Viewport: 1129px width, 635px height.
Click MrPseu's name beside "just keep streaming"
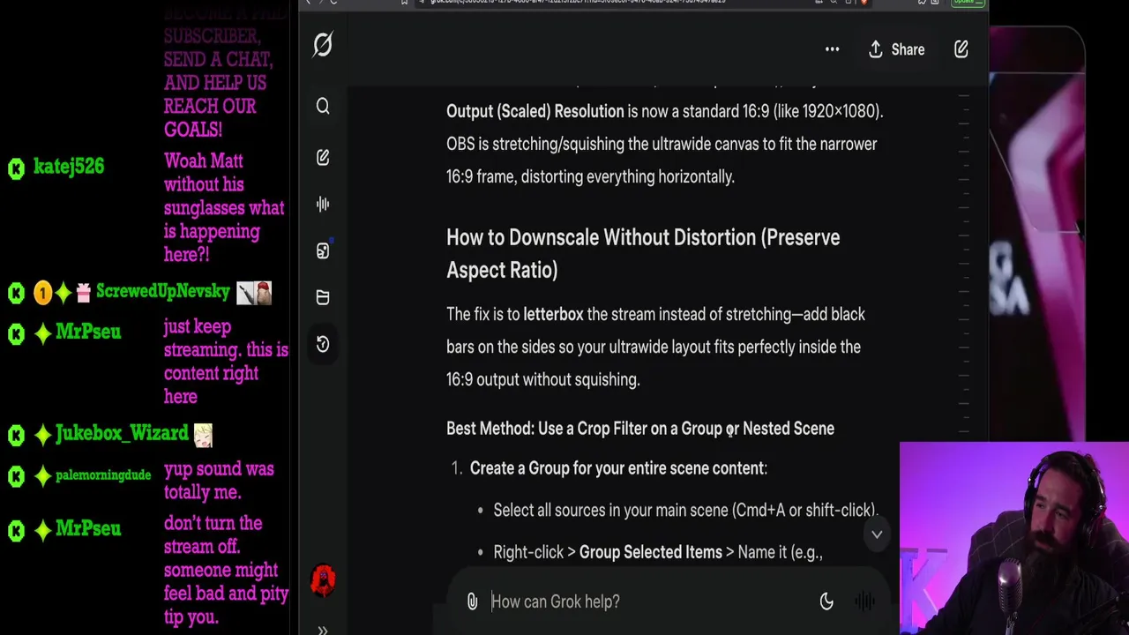coord(88,332)
